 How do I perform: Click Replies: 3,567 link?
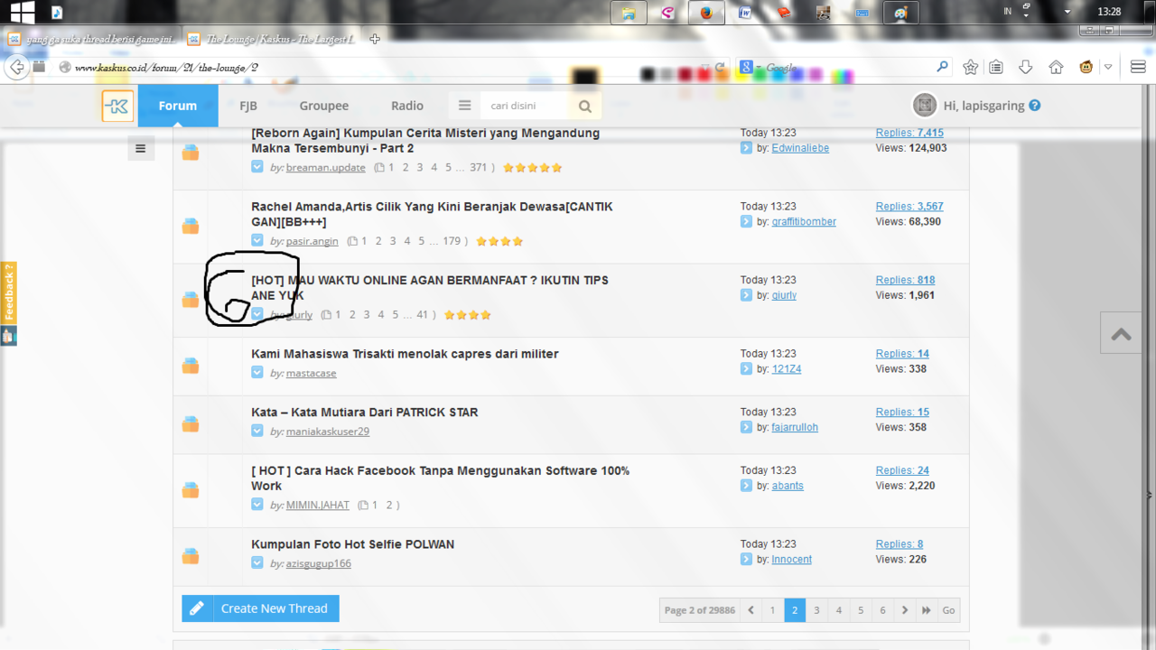coord(909,207)
